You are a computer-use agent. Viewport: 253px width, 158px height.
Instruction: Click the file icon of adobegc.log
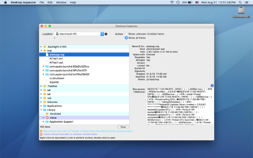tap(47, 54)
